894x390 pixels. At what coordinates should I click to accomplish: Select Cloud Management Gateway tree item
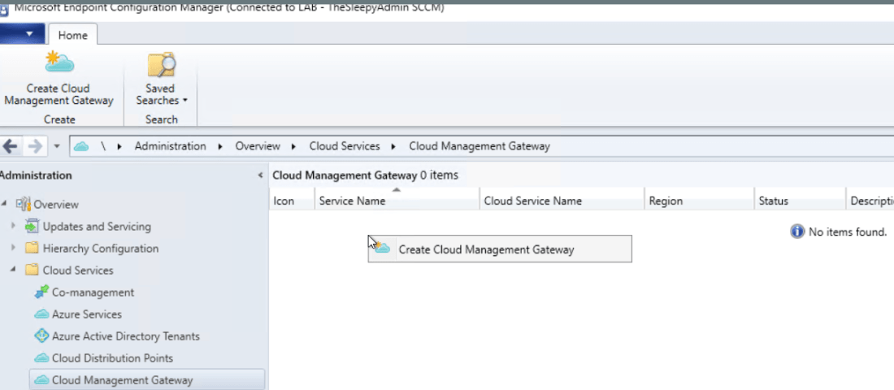pyautogui.click(x=122, y=380)
